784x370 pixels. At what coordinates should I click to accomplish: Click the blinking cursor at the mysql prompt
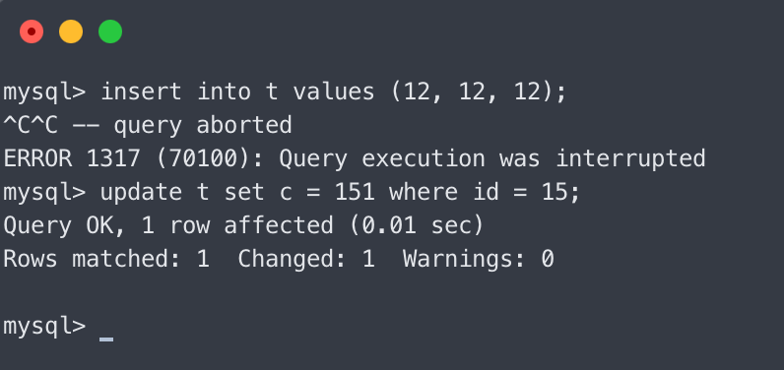tap(106, 339)
